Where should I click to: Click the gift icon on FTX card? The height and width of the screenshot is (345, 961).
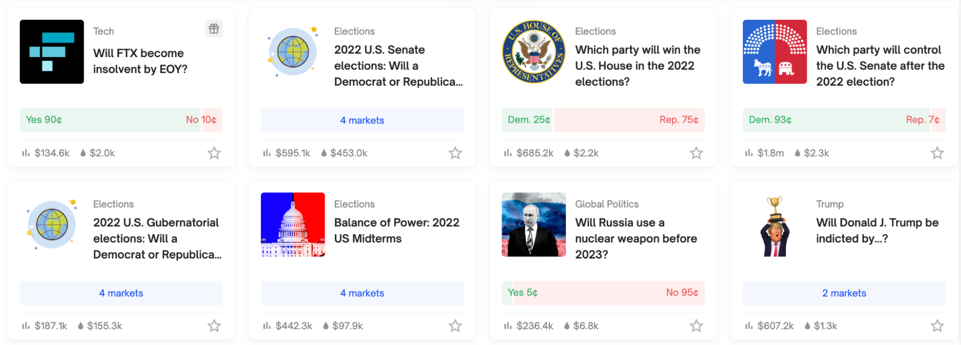214,29
